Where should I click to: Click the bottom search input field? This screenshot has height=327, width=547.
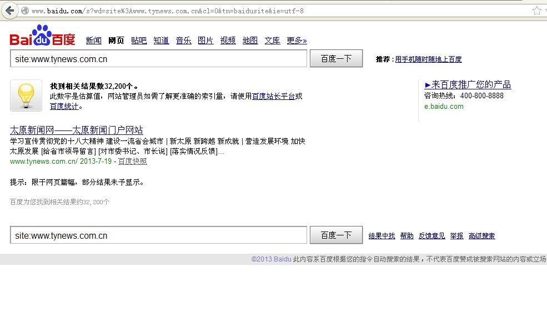(x=158, y=235)
